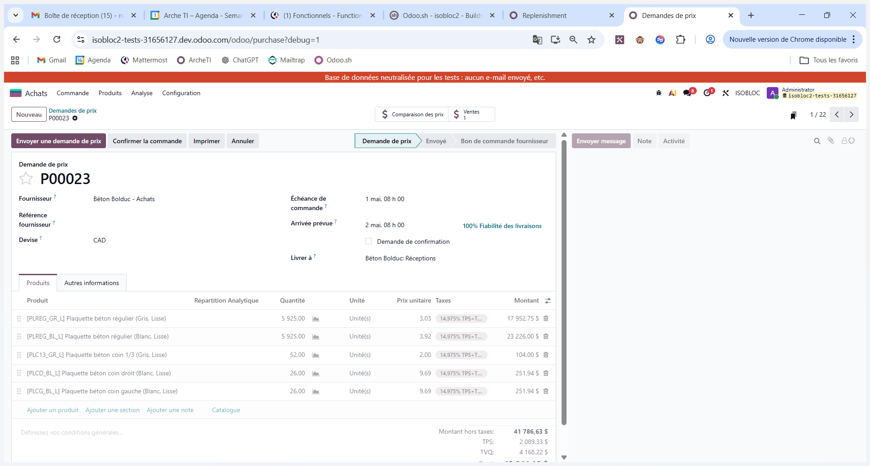Open the Catalogue link
This screenshot has width=870, height=466.
pos(226,410)
